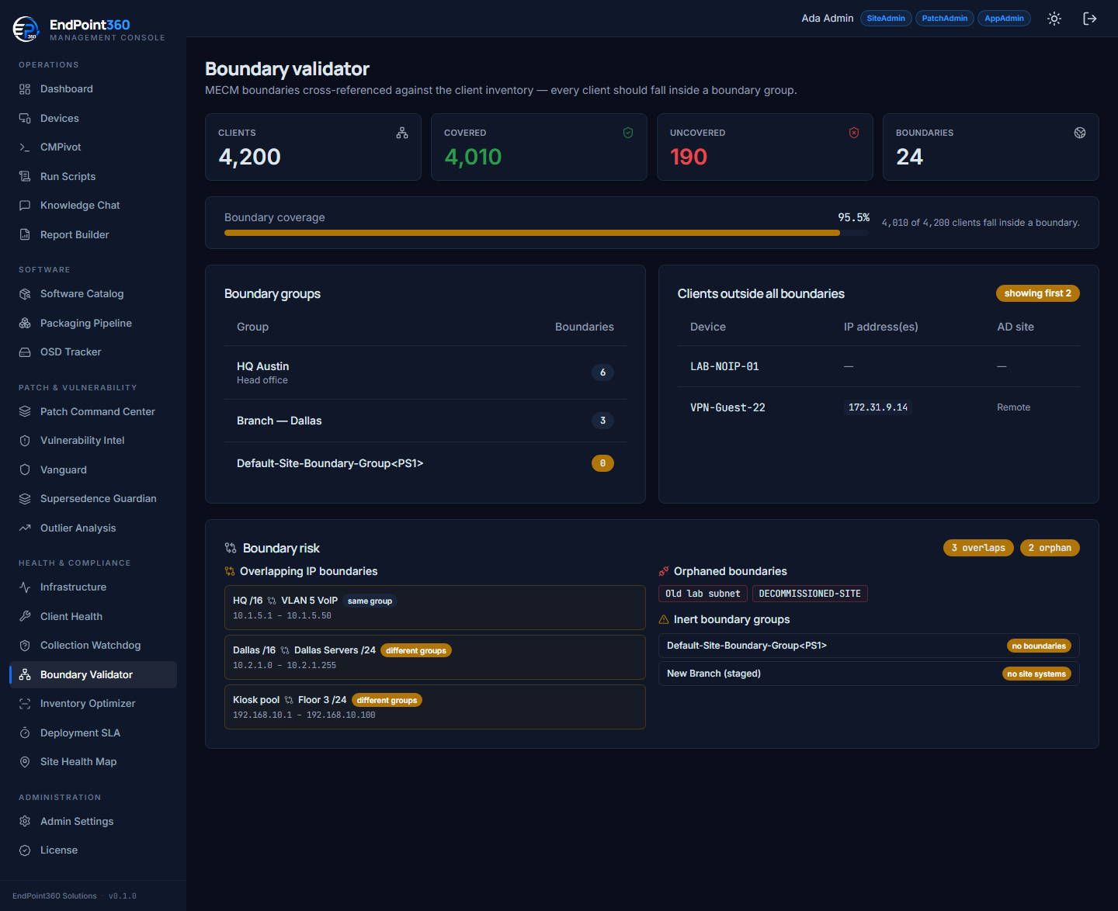Select the Kiosk pool Floor 3 overlap

pyautogui.click(x=435, y=707)
